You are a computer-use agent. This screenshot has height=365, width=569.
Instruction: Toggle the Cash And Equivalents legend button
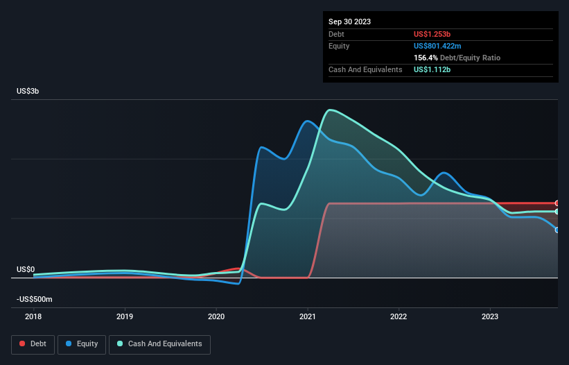[x=159, y=344]
